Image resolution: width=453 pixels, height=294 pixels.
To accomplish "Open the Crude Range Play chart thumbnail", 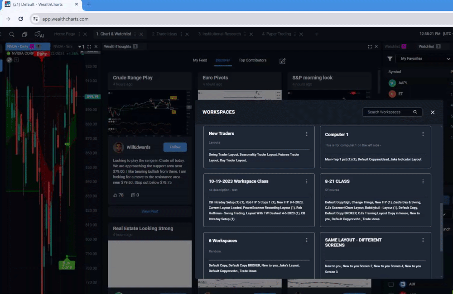I will 149,113.
